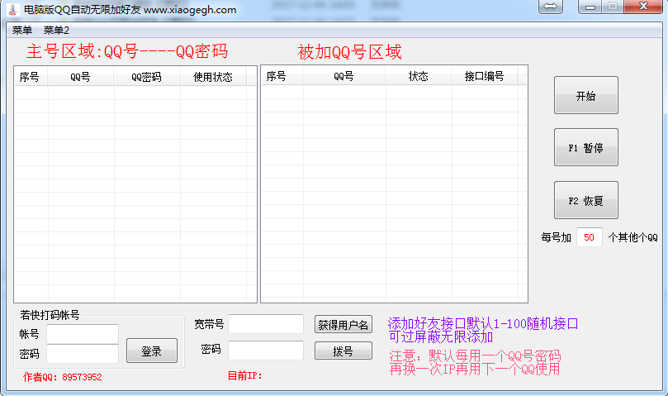This screenshot has width=668, height=396.
Task: Open the 菜单 menu
Action: coord(22,31)
